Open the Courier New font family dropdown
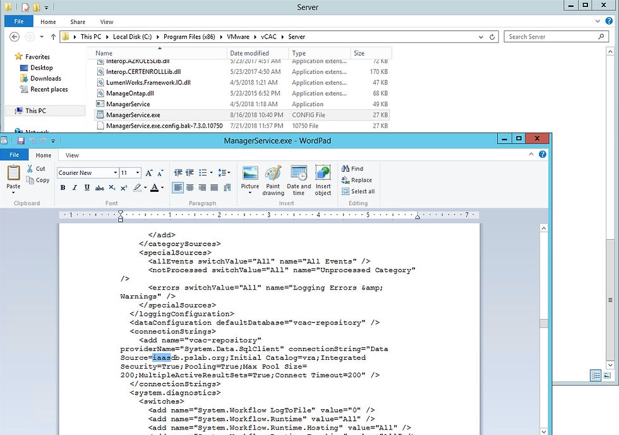 tap(115, 173)
